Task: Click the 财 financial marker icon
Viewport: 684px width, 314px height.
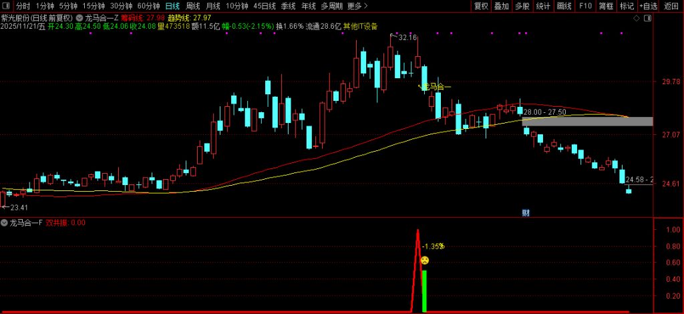Action: (526, 212)
